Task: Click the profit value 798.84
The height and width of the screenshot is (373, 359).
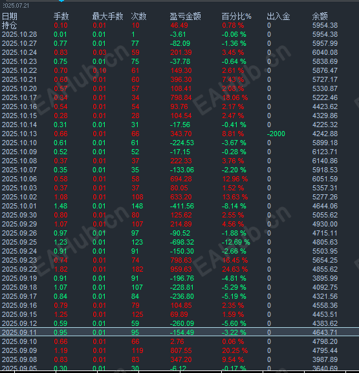Action: click(181, 98)
